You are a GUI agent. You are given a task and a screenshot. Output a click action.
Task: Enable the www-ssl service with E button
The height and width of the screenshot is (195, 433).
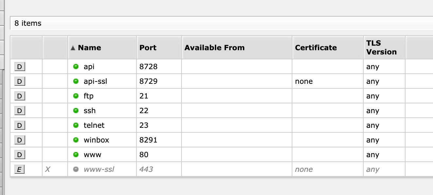(20, 170)
